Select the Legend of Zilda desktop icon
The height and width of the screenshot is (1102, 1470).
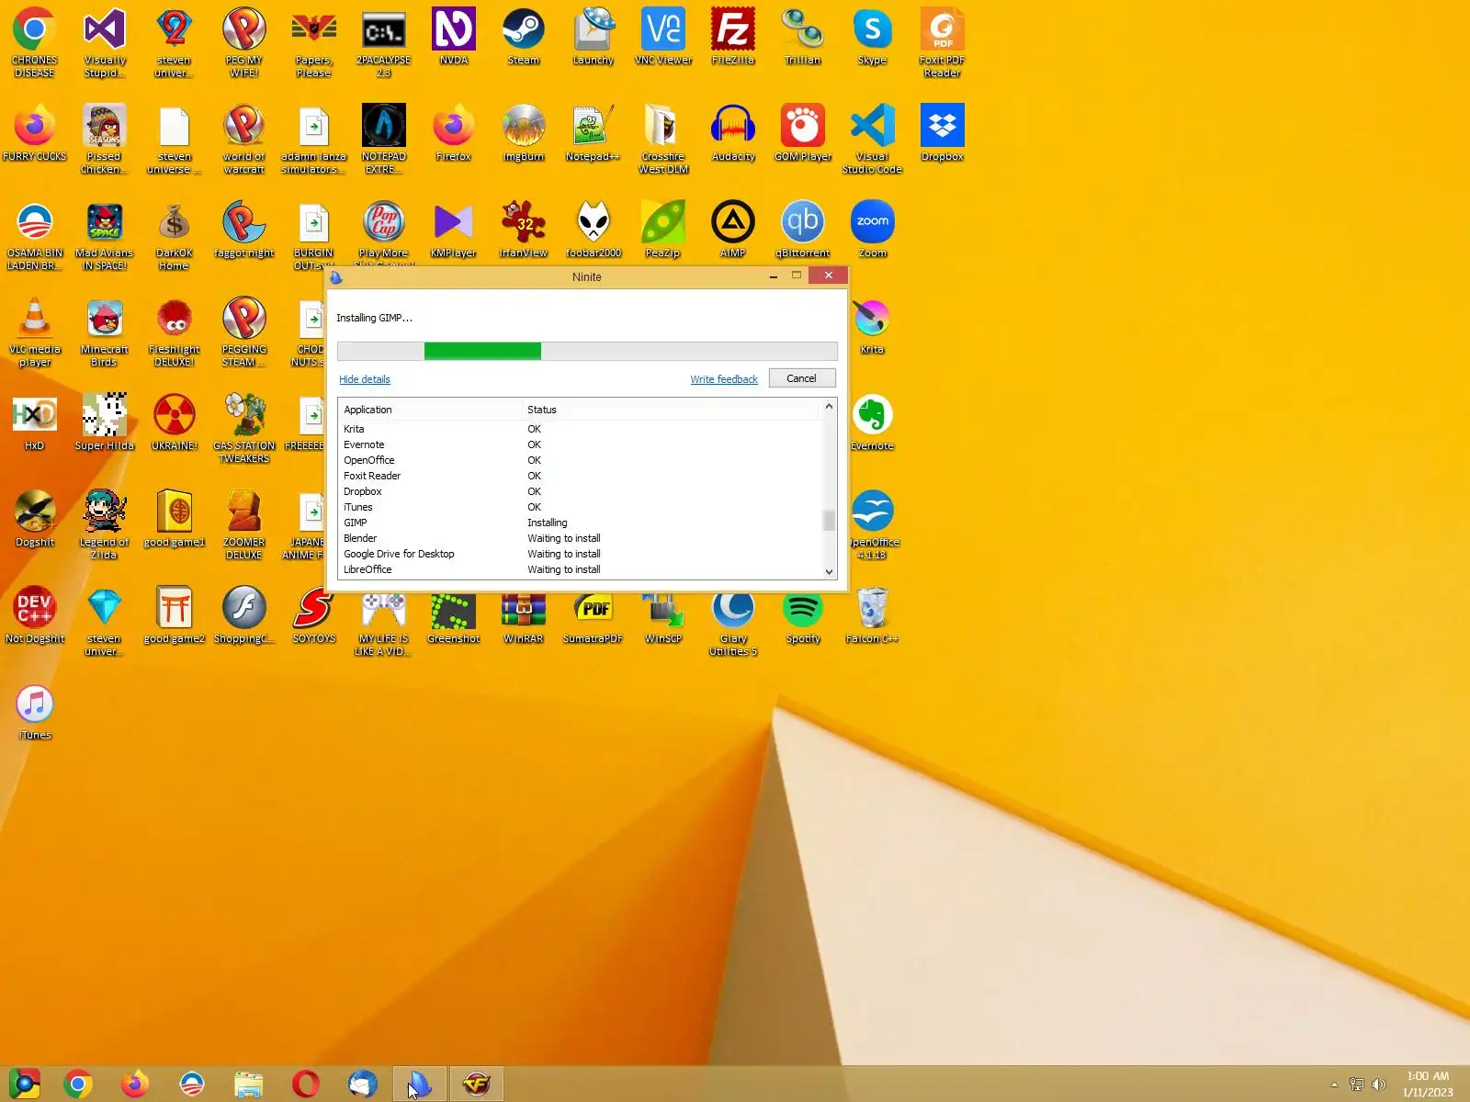pos(105,524)
